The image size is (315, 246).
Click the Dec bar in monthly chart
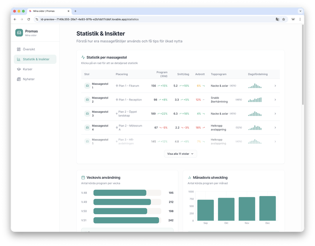(x=268, y=208)
